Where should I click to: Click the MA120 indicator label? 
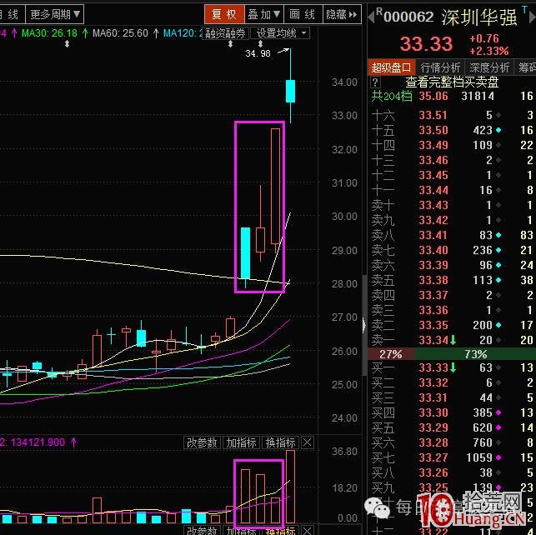point(183,33)
